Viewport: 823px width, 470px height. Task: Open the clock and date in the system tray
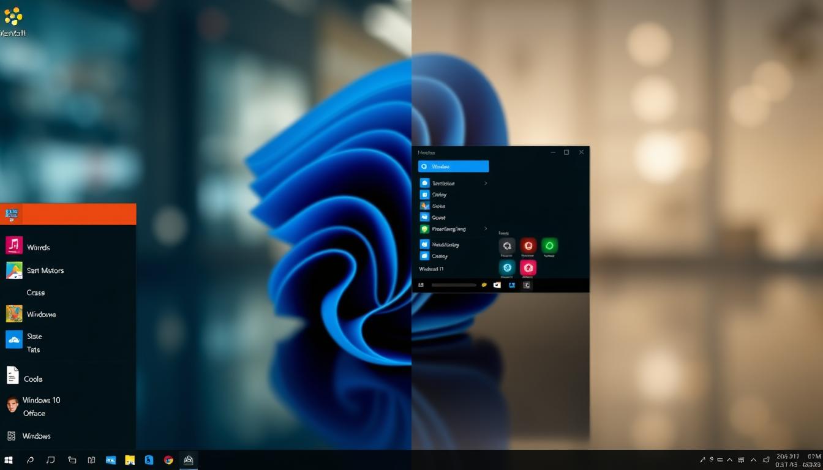tap(799, 460)
